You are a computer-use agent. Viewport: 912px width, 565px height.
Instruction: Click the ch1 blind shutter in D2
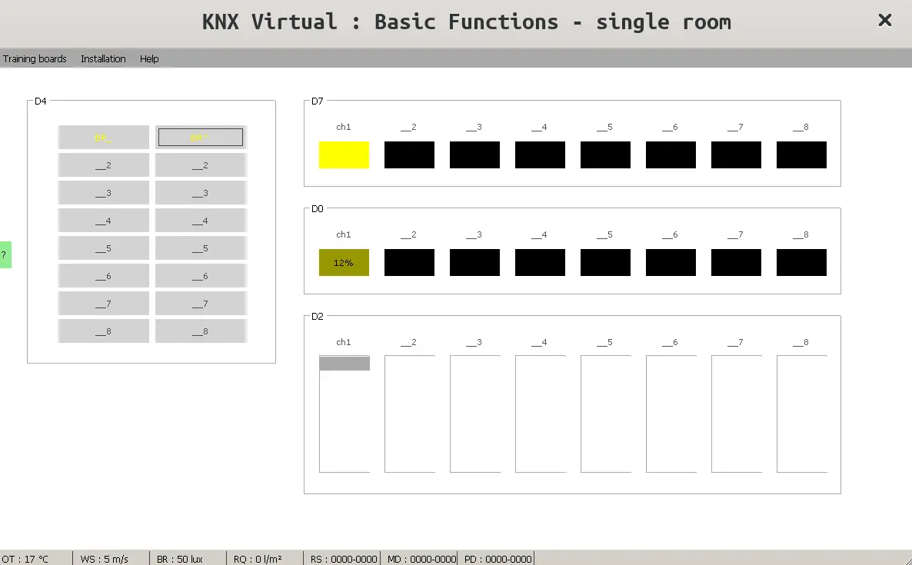click(344, 414)
